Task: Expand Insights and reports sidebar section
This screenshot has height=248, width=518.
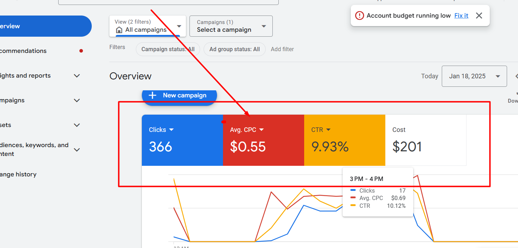Action: pyautogui.click(x=77, y=75)
